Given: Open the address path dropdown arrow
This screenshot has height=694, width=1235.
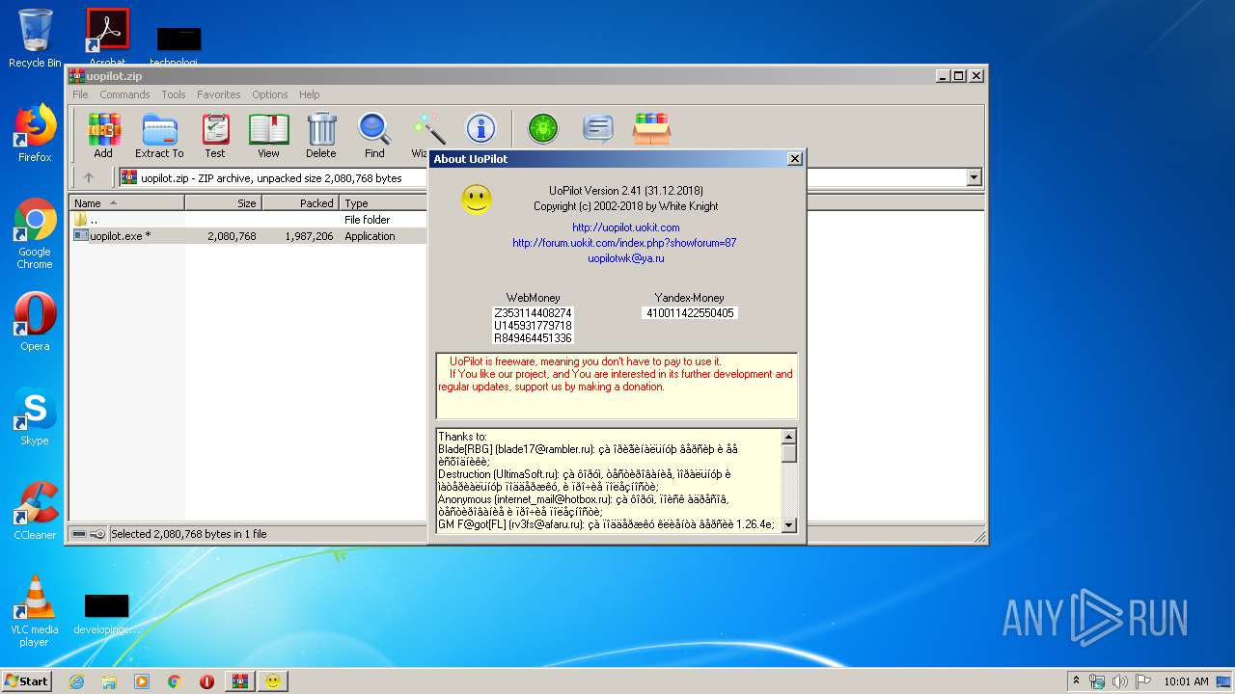Looking at the screenshot, I should click(x=974, y=177).
